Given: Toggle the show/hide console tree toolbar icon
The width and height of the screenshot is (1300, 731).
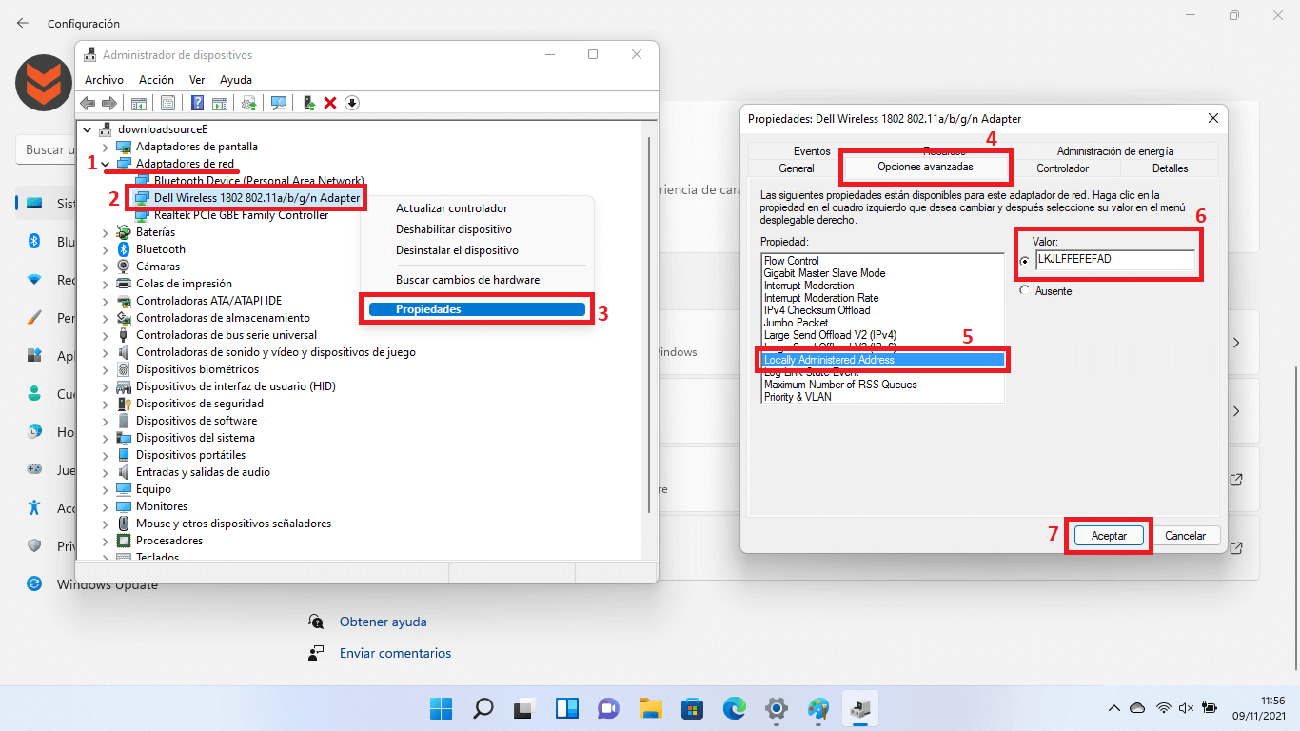Looking at the screenshot, I should click(x=139, y=103).
